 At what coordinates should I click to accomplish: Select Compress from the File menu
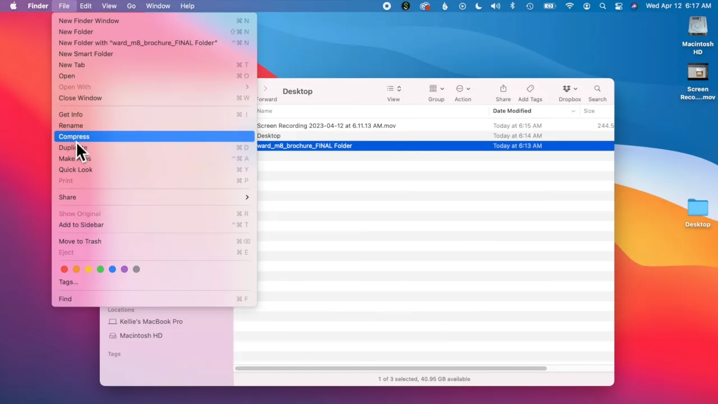tap(73, 136)
